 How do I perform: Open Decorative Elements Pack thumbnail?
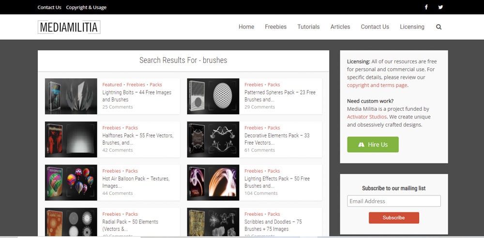pos(213,139)
